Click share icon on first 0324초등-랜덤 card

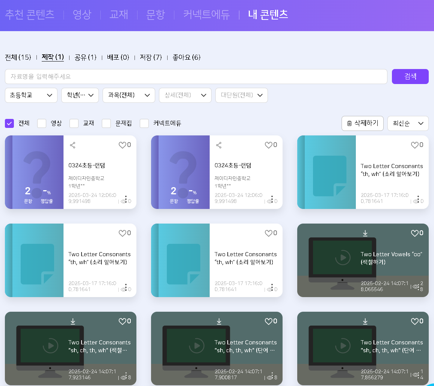tap(73, 145)
